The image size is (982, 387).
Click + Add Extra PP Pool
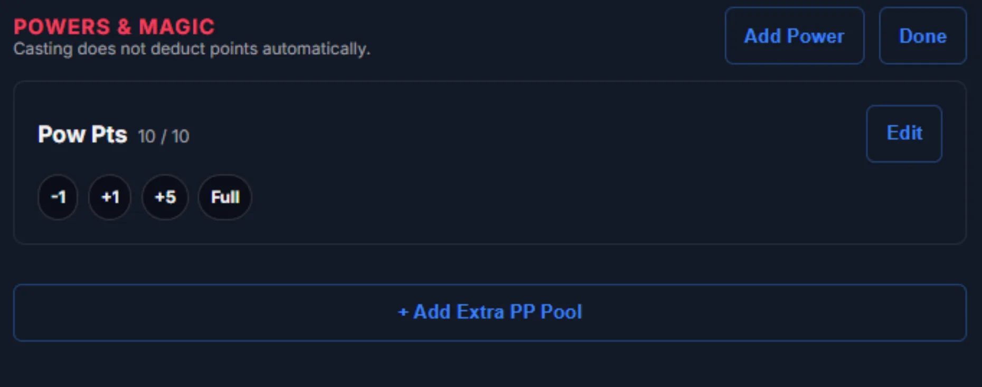click(490, 313)
